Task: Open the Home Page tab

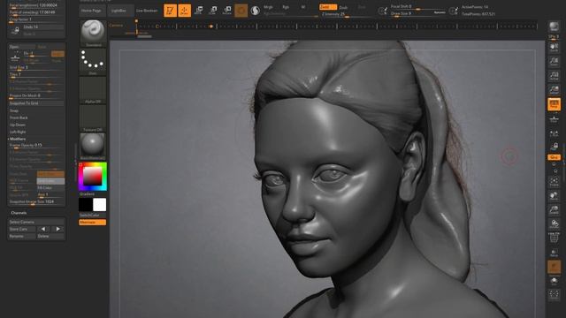Action: (x=92, y=11)
